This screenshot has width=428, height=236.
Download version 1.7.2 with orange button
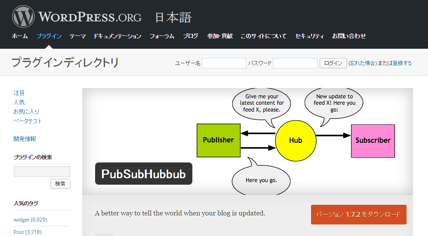359,215
